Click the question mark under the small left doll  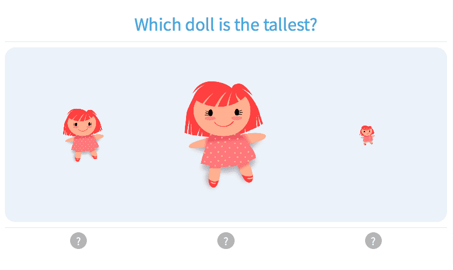(78, 240)
